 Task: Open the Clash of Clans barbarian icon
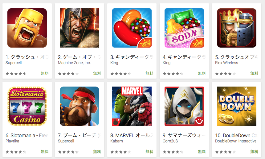point(27,28)
